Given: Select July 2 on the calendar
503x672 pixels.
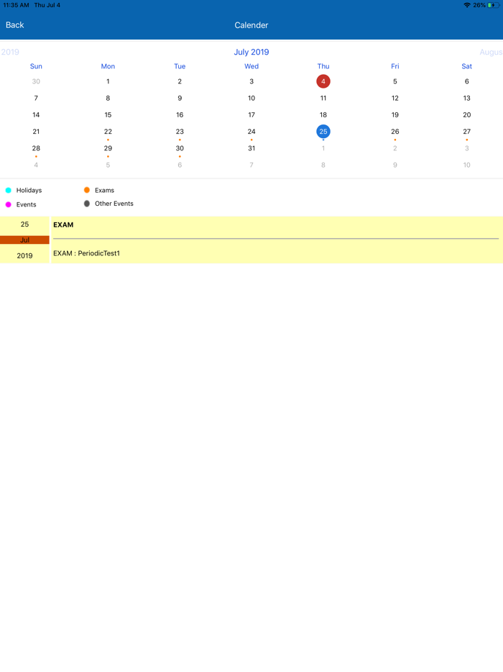Looking at the screenshot, I should tap(180, 81).
